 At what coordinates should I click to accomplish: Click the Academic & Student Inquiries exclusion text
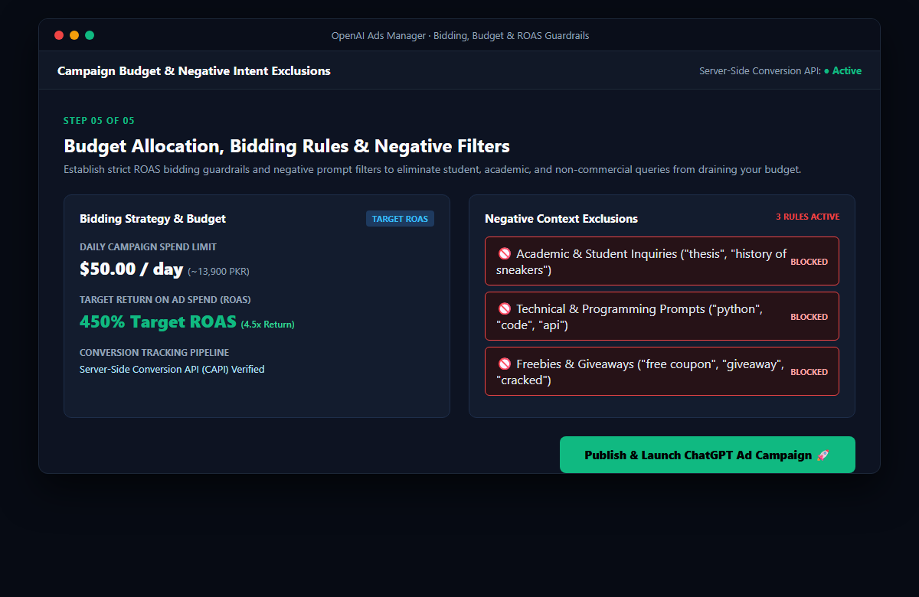click(641, 262)
